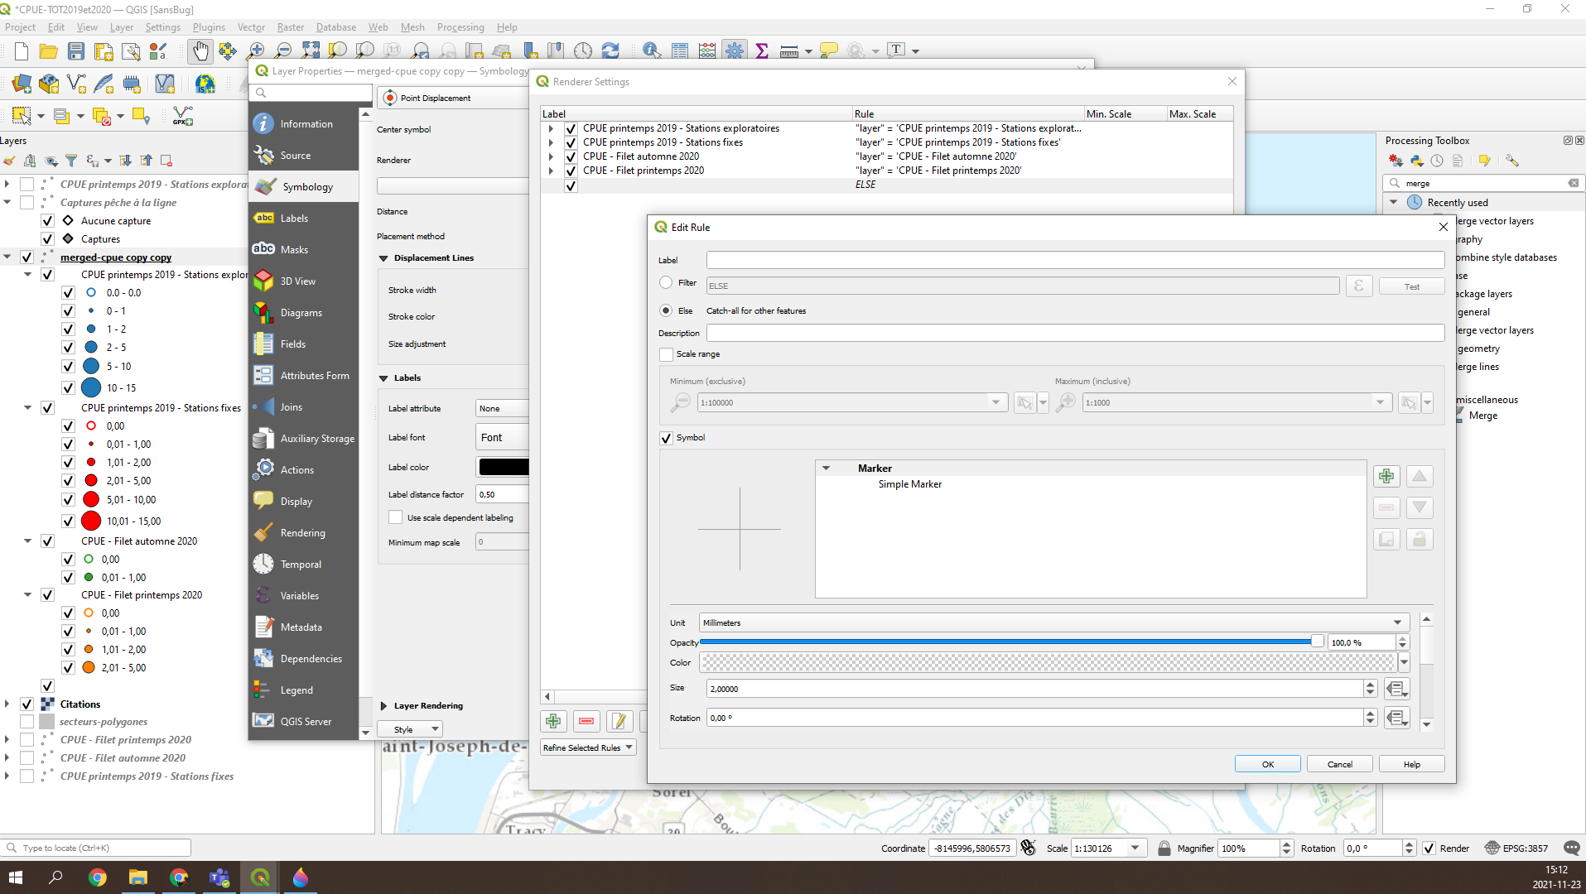This screenshot has width=1586, height=894.
Task: Click the Zoom Full extent icon
Action: (x=311, y=51)
